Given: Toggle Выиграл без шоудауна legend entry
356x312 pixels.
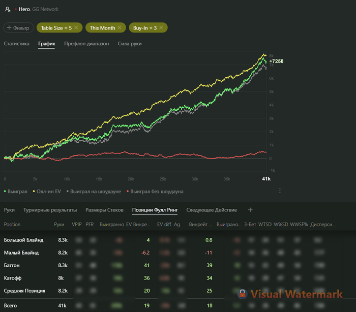Looking at the screenshot, I should (x=155, y=192).
